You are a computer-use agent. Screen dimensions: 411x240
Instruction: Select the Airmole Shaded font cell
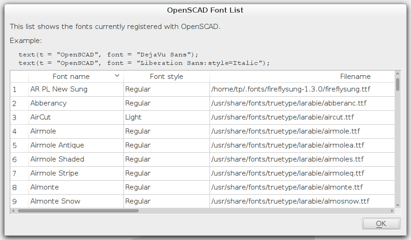(76, 159)
